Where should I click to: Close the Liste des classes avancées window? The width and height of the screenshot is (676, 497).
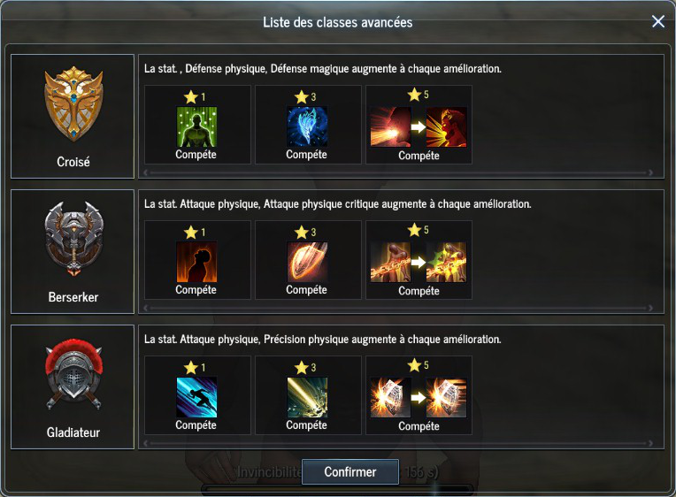(x=658, y=21)
